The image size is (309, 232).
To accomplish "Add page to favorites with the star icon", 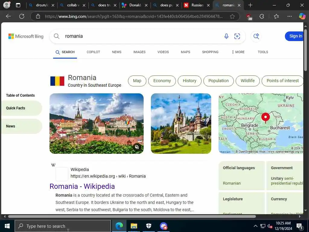I will pos(232,16).
